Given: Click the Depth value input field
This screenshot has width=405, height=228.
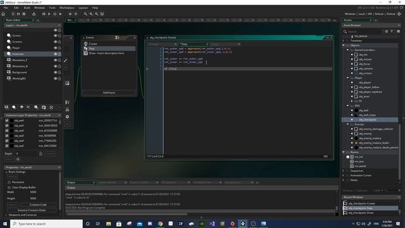Looking at the screenshot, I should [27, 154].
